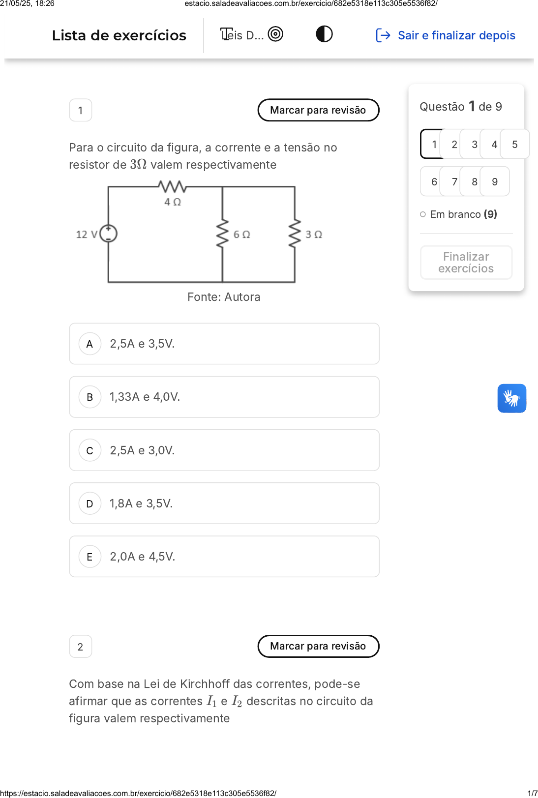The width and height of the screenshot is (538, 798).
Task: Click the question number 1 badge
Action: point(81,110)
